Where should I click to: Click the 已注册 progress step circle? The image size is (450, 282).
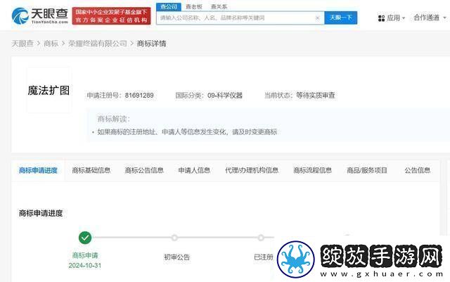(261, 238)
